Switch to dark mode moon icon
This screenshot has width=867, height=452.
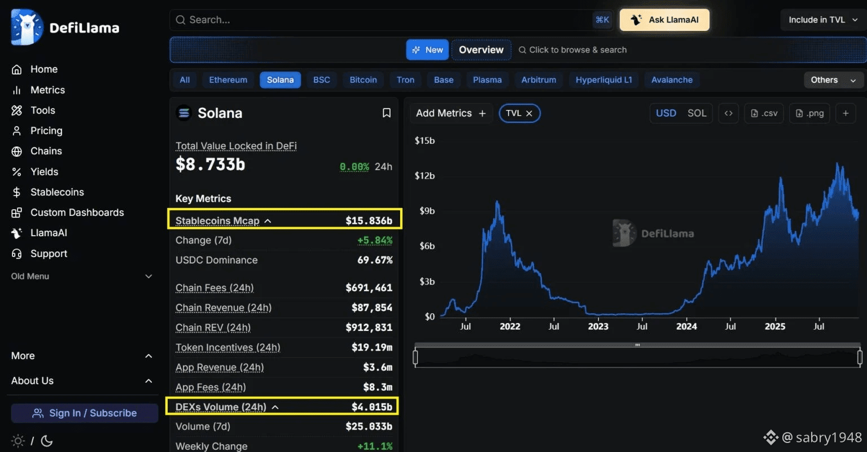[x=47, y=441]
